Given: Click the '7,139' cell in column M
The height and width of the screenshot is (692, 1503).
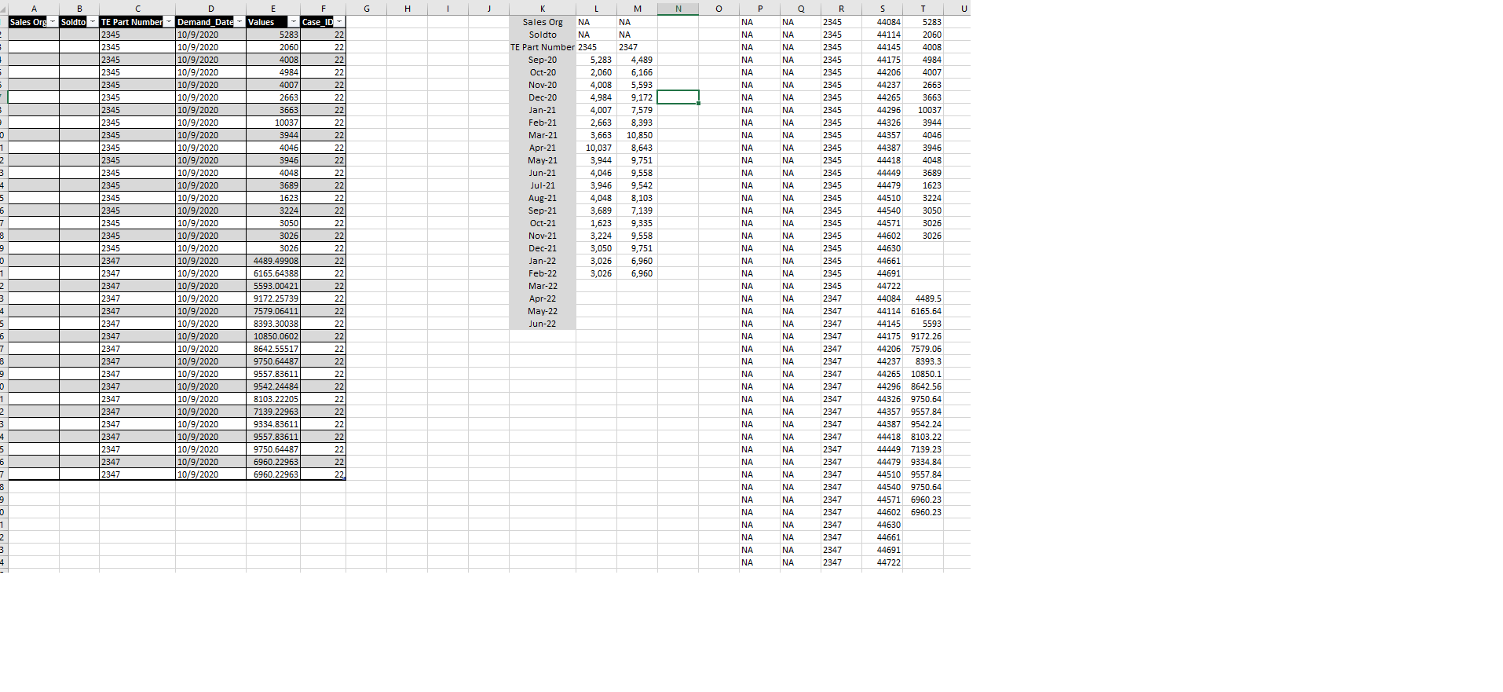Looking at the screenshot, I should point(637,211).
